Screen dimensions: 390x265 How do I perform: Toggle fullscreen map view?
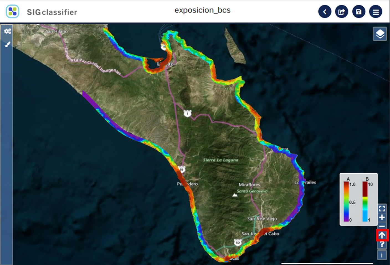coord(382,209)
